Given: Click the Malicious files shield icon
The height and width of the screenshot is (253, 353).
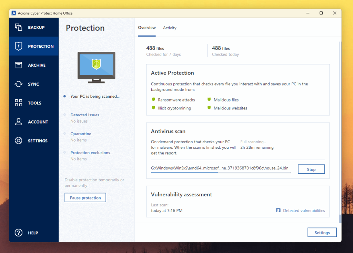Looking at the screenshot, I should [209, 99].
